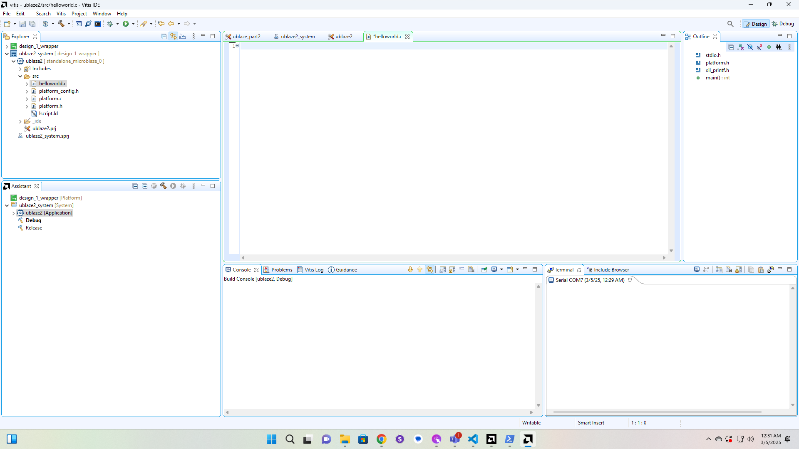Collapse the src folder tree node
This screenshot has width=799, height=449.
click(20, 76)
